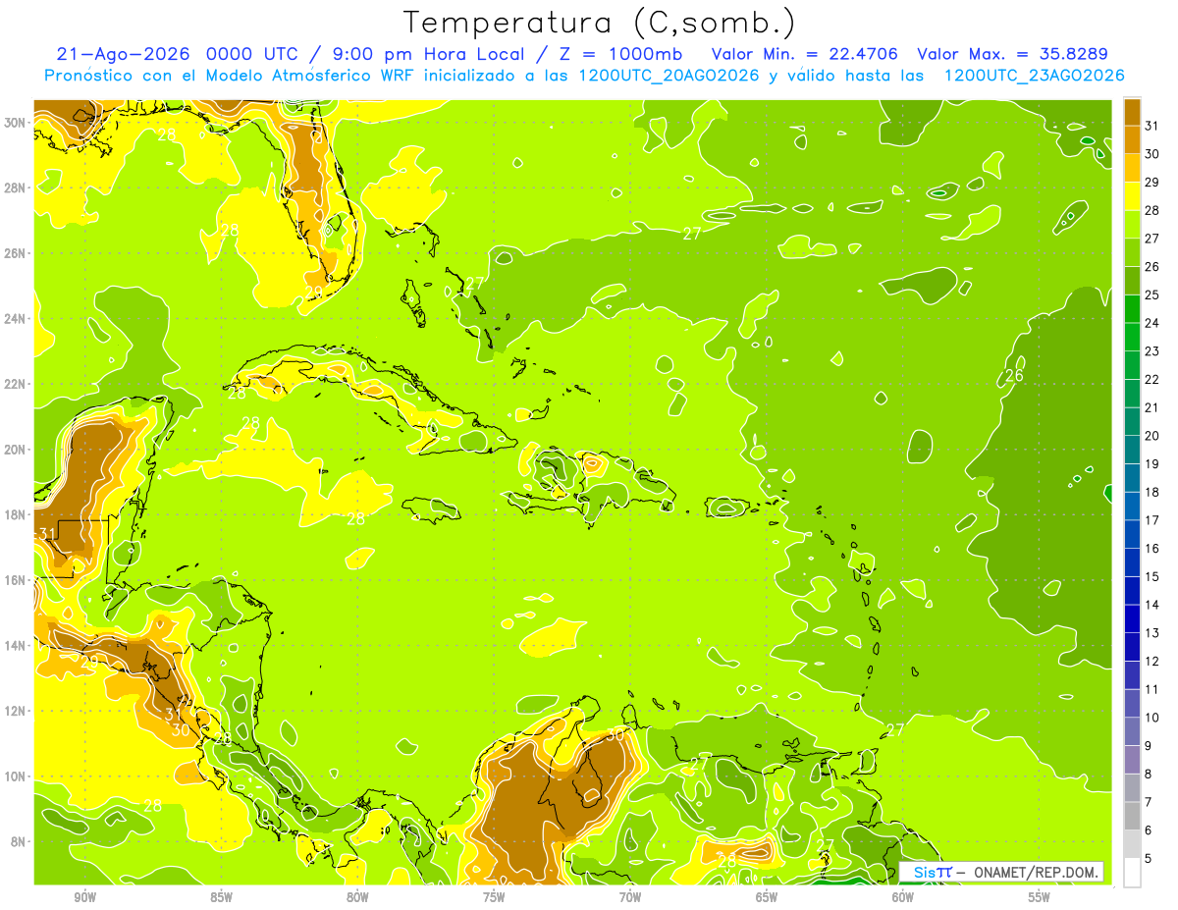Viewport: 1178px width, 910px height.
Task: Click the legend scale label 7
Action: coord(1149,803)
